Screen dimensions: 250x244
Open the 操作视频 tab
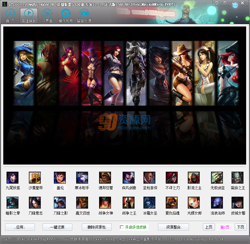click(x=65, y=16)
